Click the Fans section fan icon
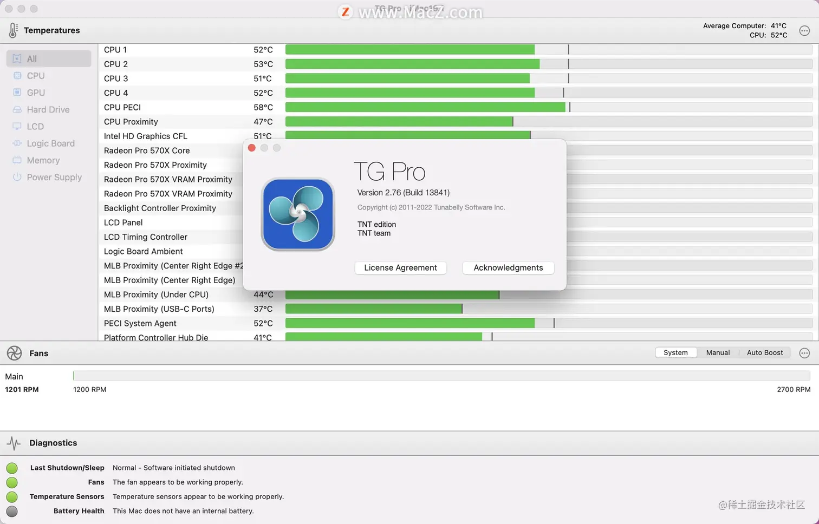The height and width of the screenshot is (524, 819). pyautogui.click(x=14, y=353)
